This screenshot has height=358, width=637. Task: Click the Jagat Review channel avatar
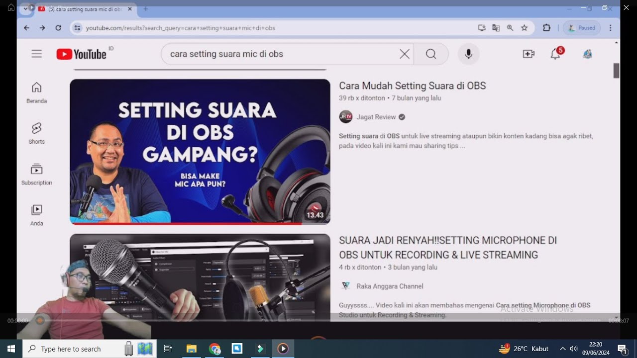point(345,117)
